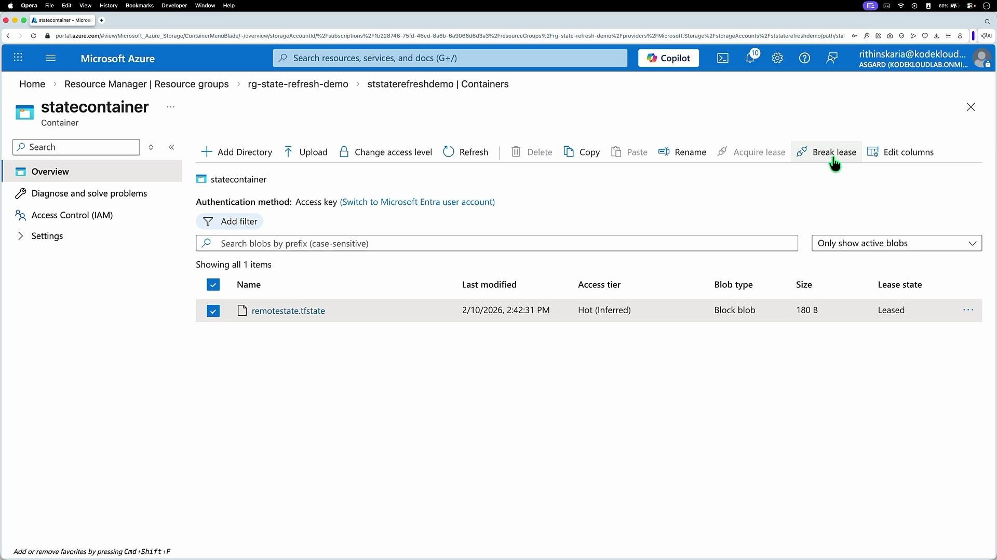Go to Home breadcrumb
Viewport: 997px width, 560px height.
tap(32, 84)
